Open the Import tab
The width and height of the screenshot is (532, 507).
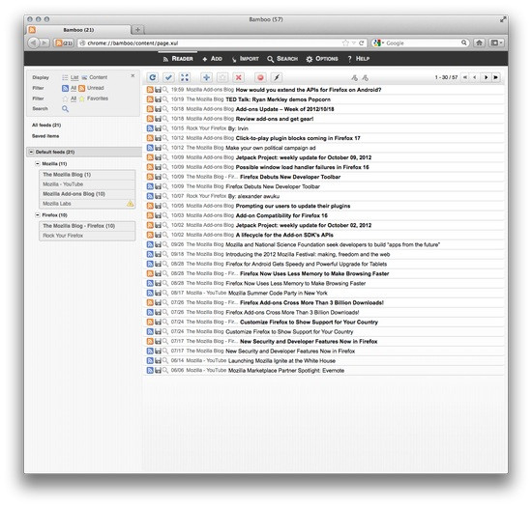[x=246, y=59]
